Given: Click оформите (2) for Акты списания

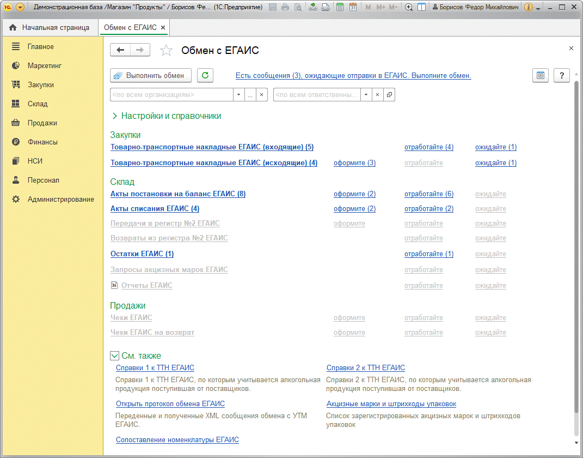Looking at the screenshot, I should [354, 209].
